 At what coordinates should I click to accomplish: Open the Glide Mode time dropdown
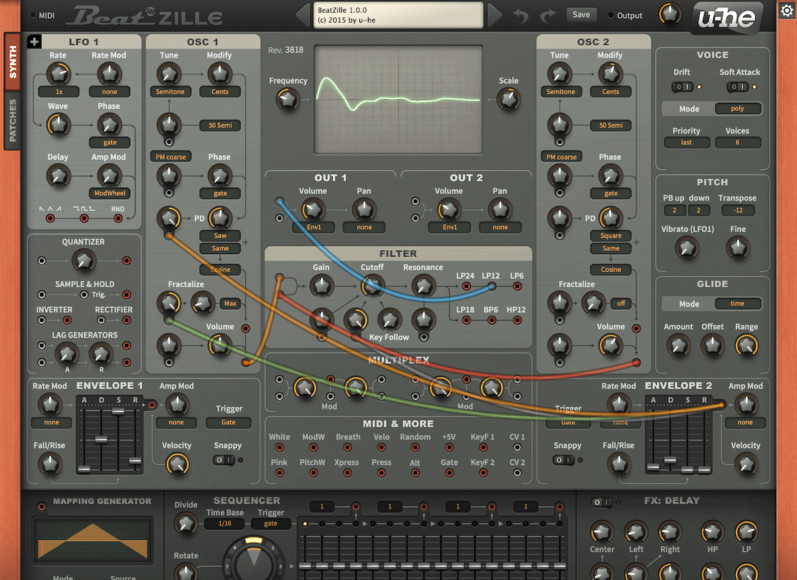737,304
